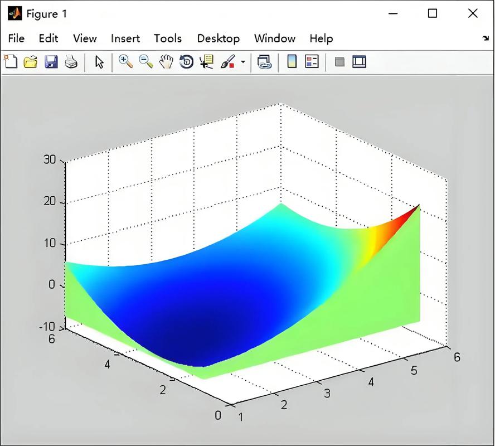
Task: Select the Zoom Out magnifier tool
Action: click(146, 62)
